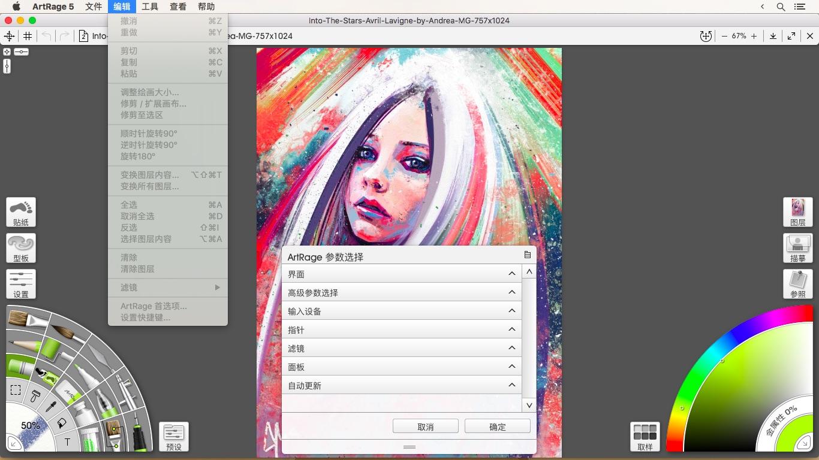Click 确定 to confirm preferences
The width and height of the screenshot is (819, 460).
click(x=498, y=426)
